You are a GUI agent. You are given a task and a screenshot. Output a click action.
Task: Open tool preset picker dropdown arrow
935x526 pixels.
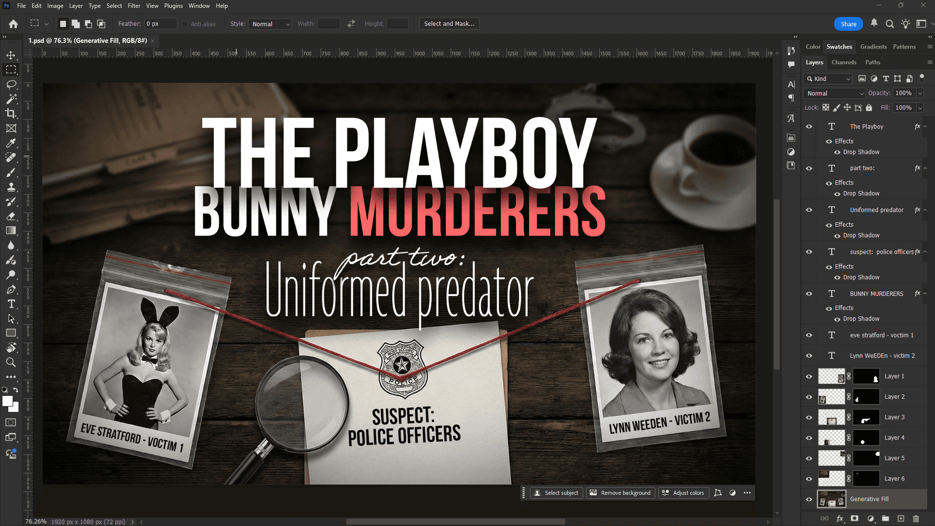tap(46, 24)
